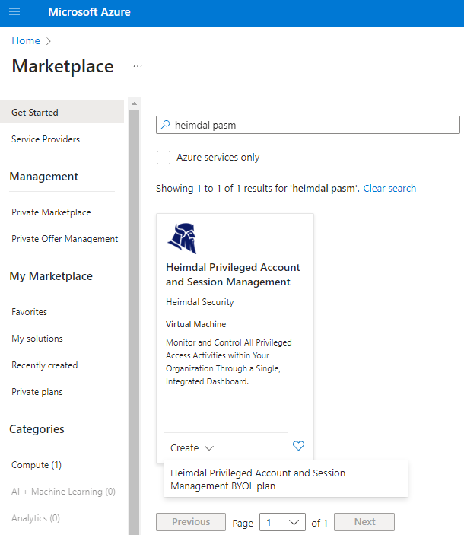Click Clear search link
464x535 pixels.
click(389, 188)
